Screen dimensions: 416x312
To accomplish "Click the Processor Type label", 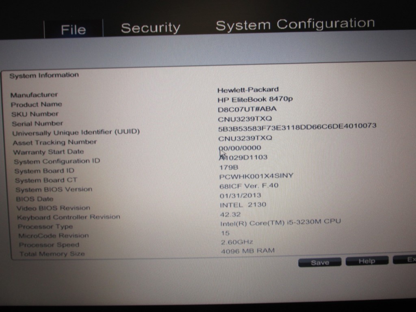I will (45, 227).
